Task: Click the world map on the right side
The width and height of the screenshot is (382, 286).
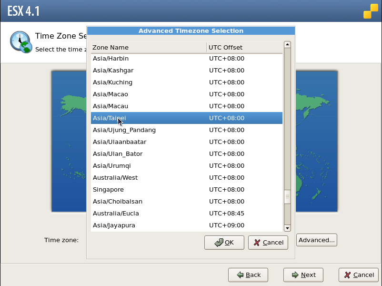Action: click(x=317, y=142)
